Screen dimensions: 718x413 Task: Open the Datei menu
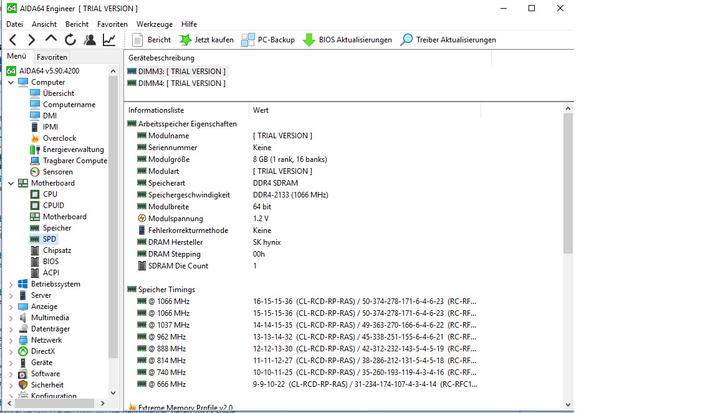(15, 24)
